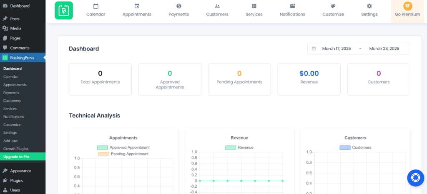Toggle Pending Appointment legend swatch
This screenshot has width=427, height=194.
(103, 154)
